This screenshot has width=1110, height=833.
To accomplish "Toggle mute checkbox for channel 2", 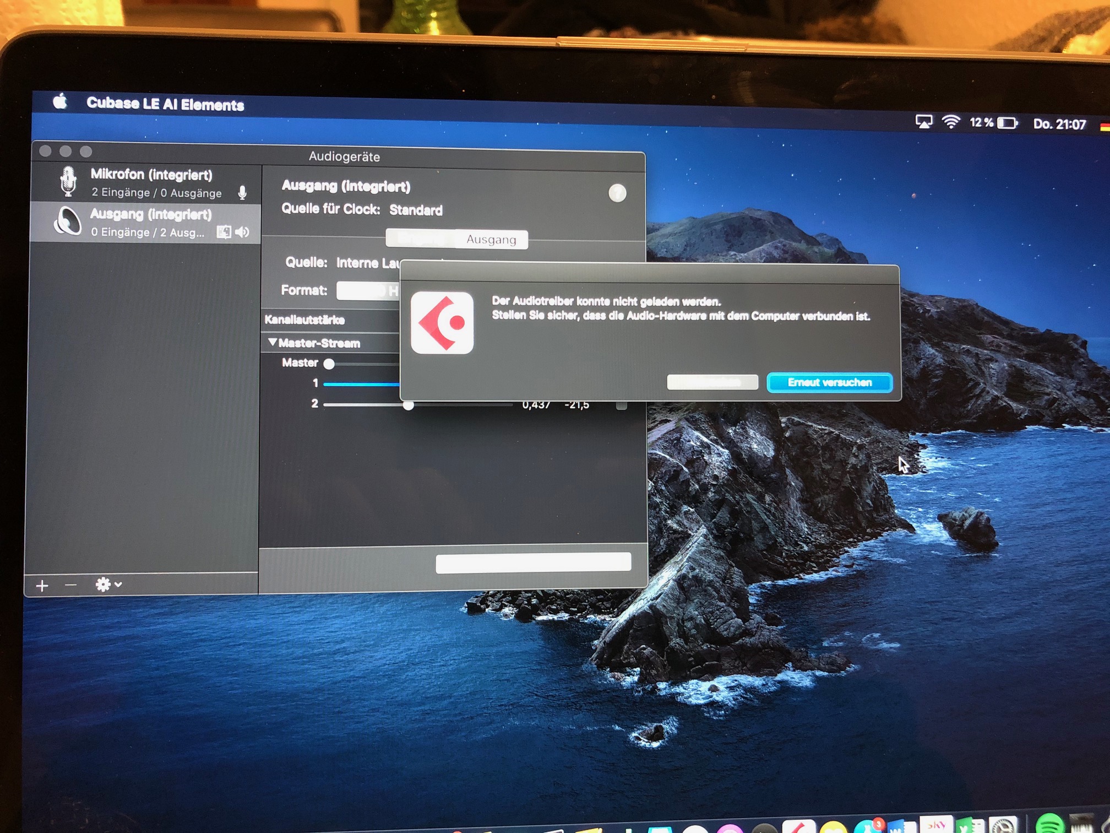I will point(621,406).
